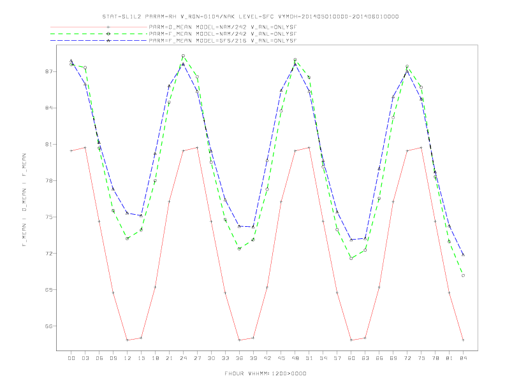
Task: Click y-axis tick value 87
Action: 48,71
